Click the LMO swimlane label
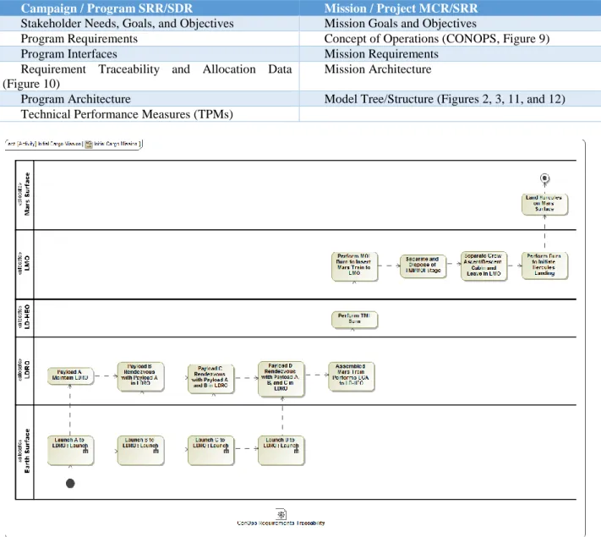Image resolution: width=601 pixels, height=537 pixels. click(27, 264)
